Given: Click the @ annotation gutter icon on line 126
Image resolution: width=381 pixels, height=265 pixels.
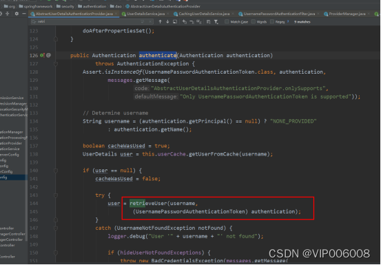Looking at the screenshot, I should coord(49,55).
